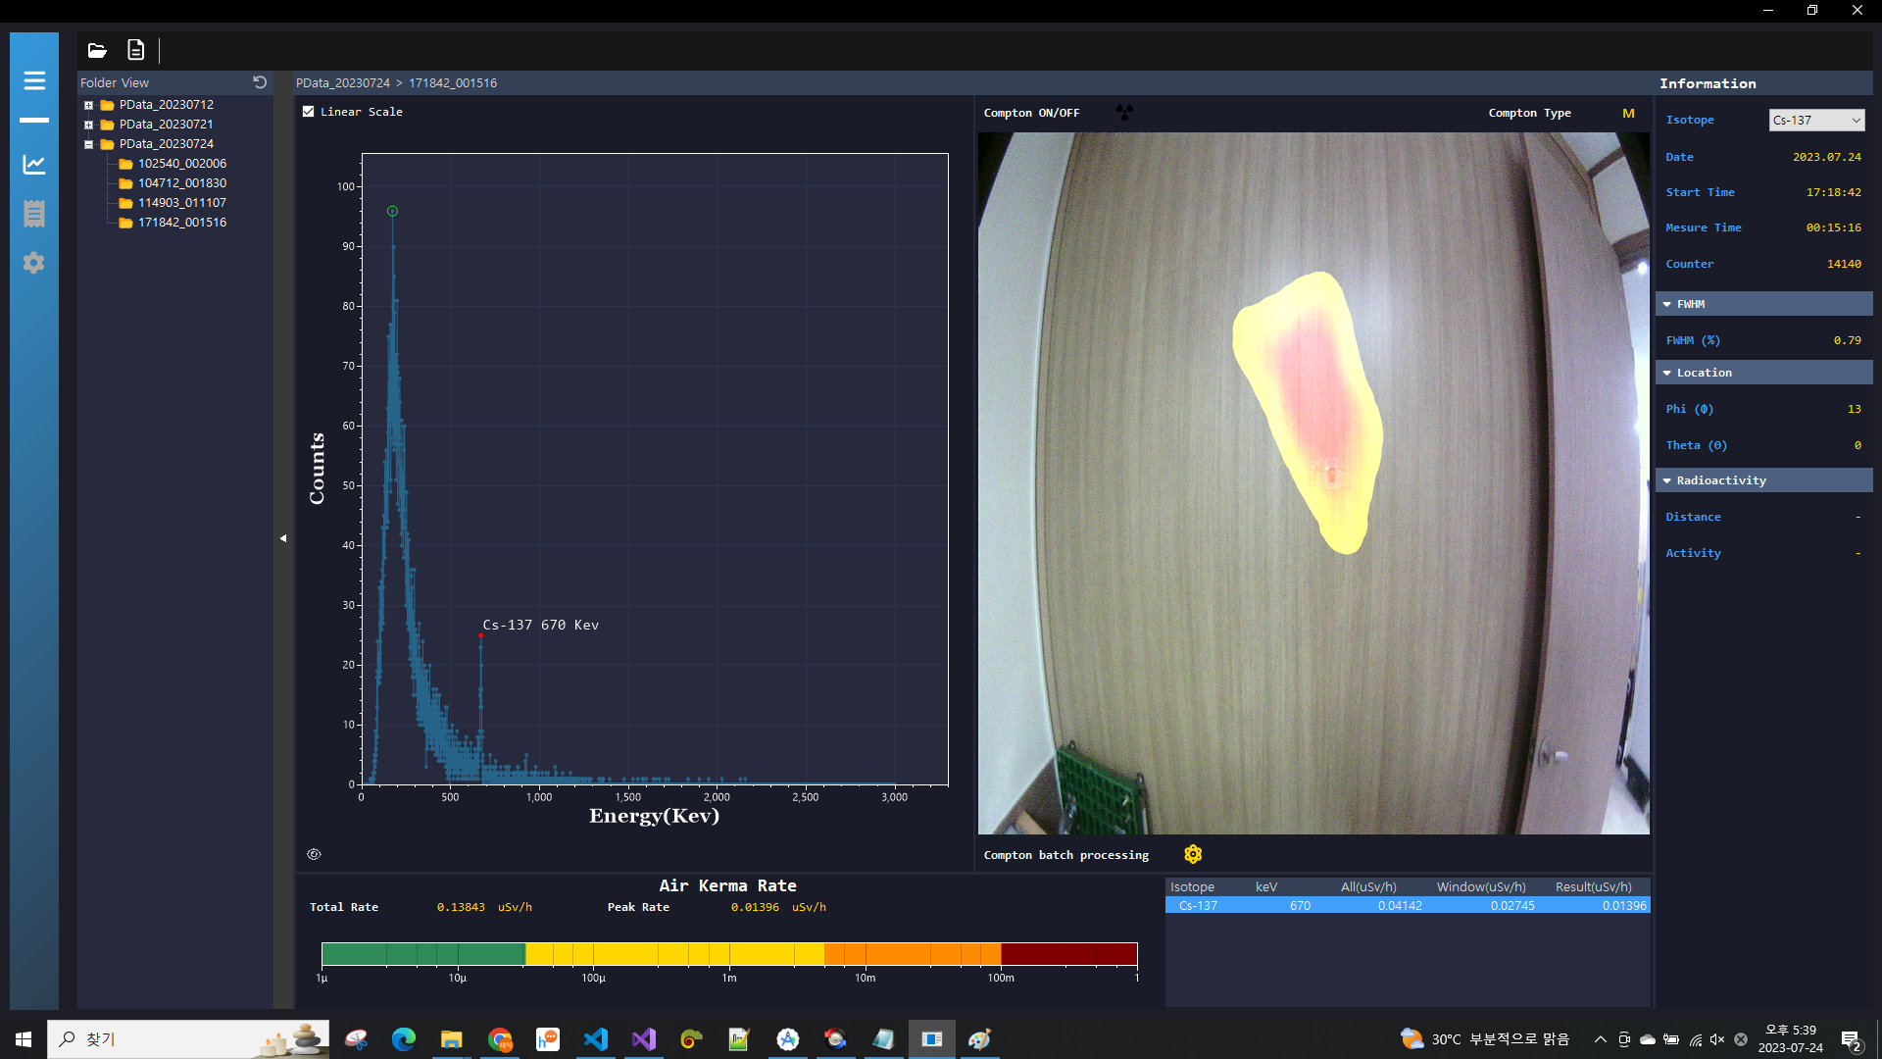The width and height of the screenshot is (1882, 1059).
Task: Toggle Compton ON/OFF radiation icon
Action: (1124, 113)
